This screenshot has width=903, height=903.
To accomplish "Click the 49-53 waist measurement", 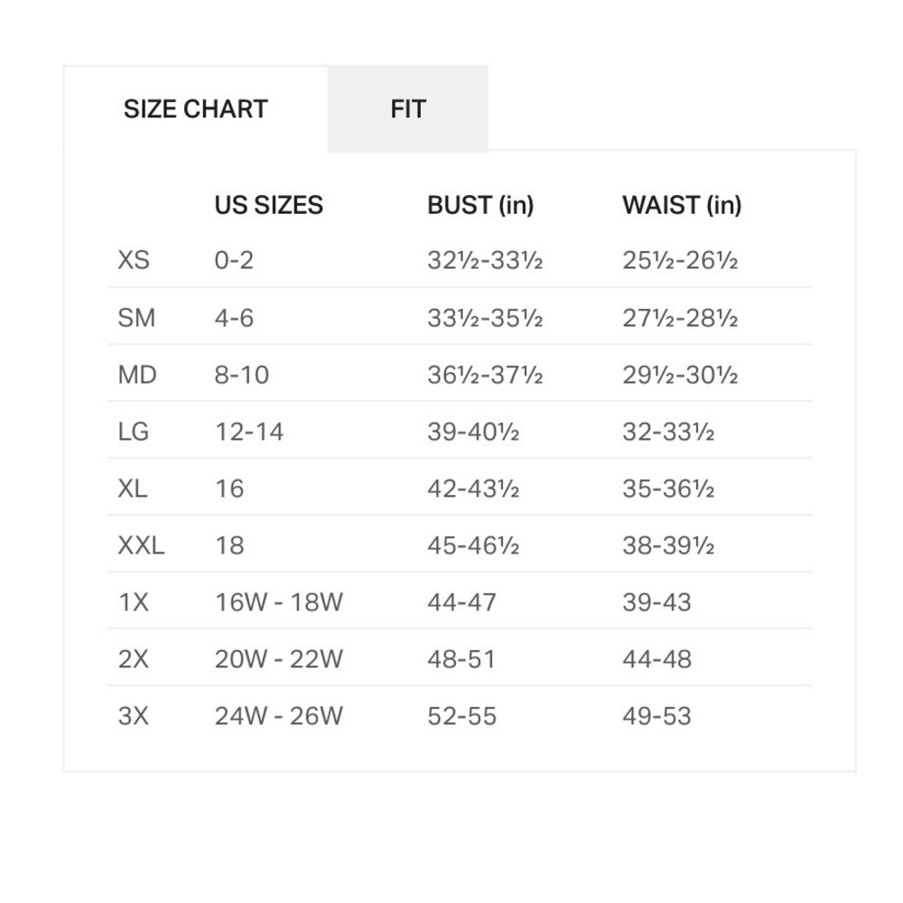I will click(x=656, y=716).
